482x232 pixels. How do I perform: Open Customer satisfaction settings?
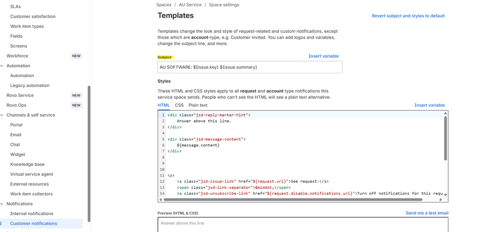[33, 16]
